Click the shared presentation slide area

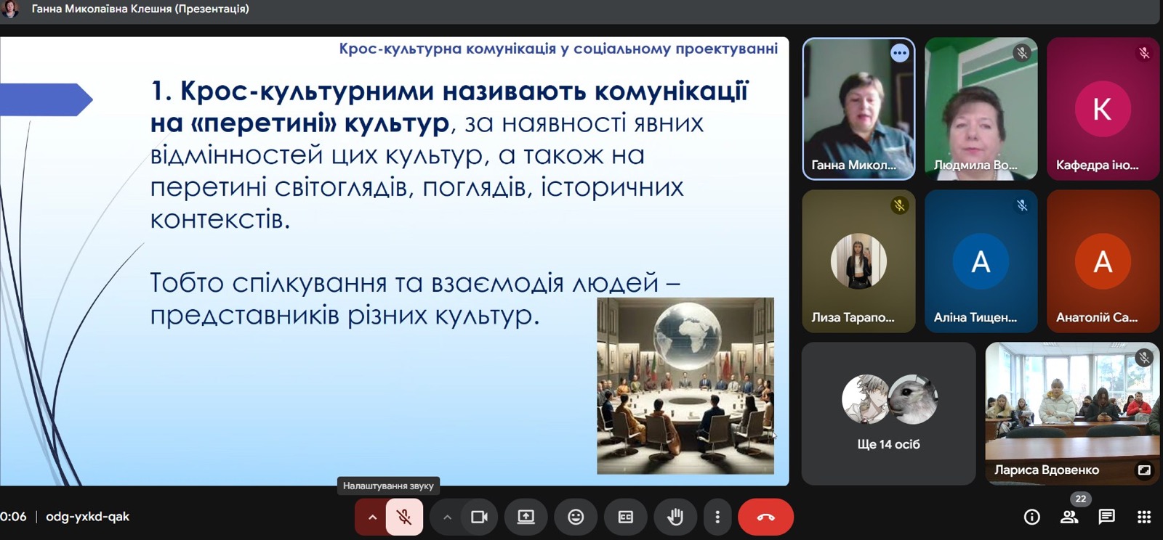[394, 261]
